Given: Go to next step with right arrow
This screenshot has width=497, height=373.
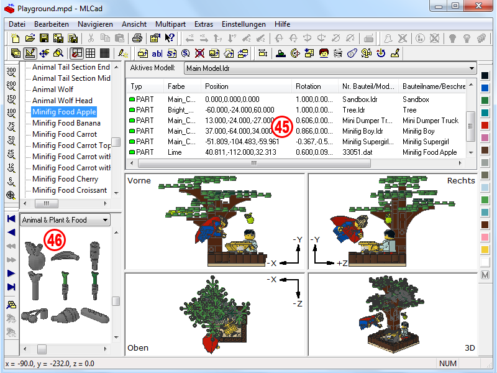Looking at the screenshot, I should pyautogui.click(x=11, y=274).
